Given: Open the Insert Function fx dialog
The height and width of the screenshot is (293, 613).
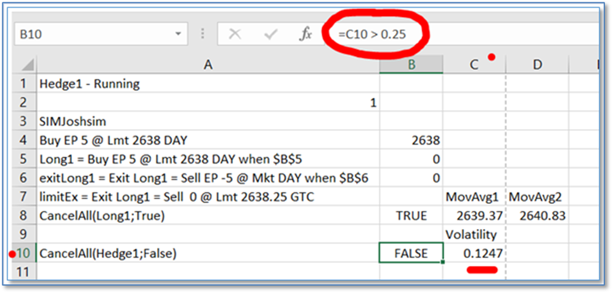Looking at the screenshot, I should (x=306, y=34).
